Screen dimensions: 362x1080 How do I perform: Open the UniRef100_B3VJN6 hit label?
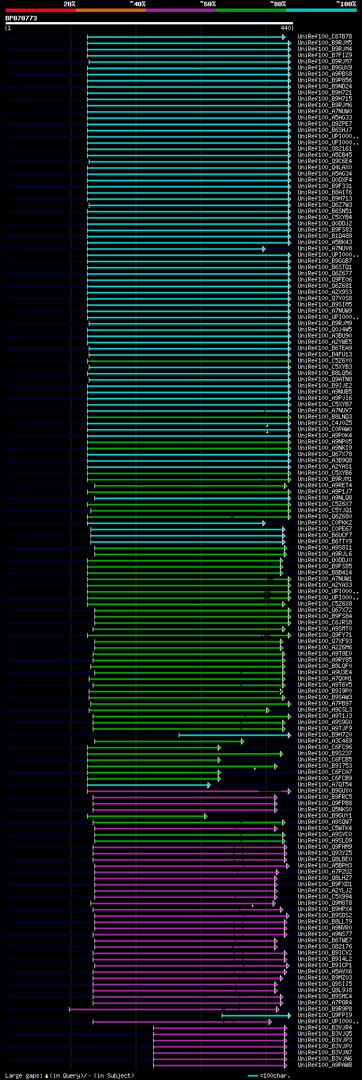(x=325, y=1059)
